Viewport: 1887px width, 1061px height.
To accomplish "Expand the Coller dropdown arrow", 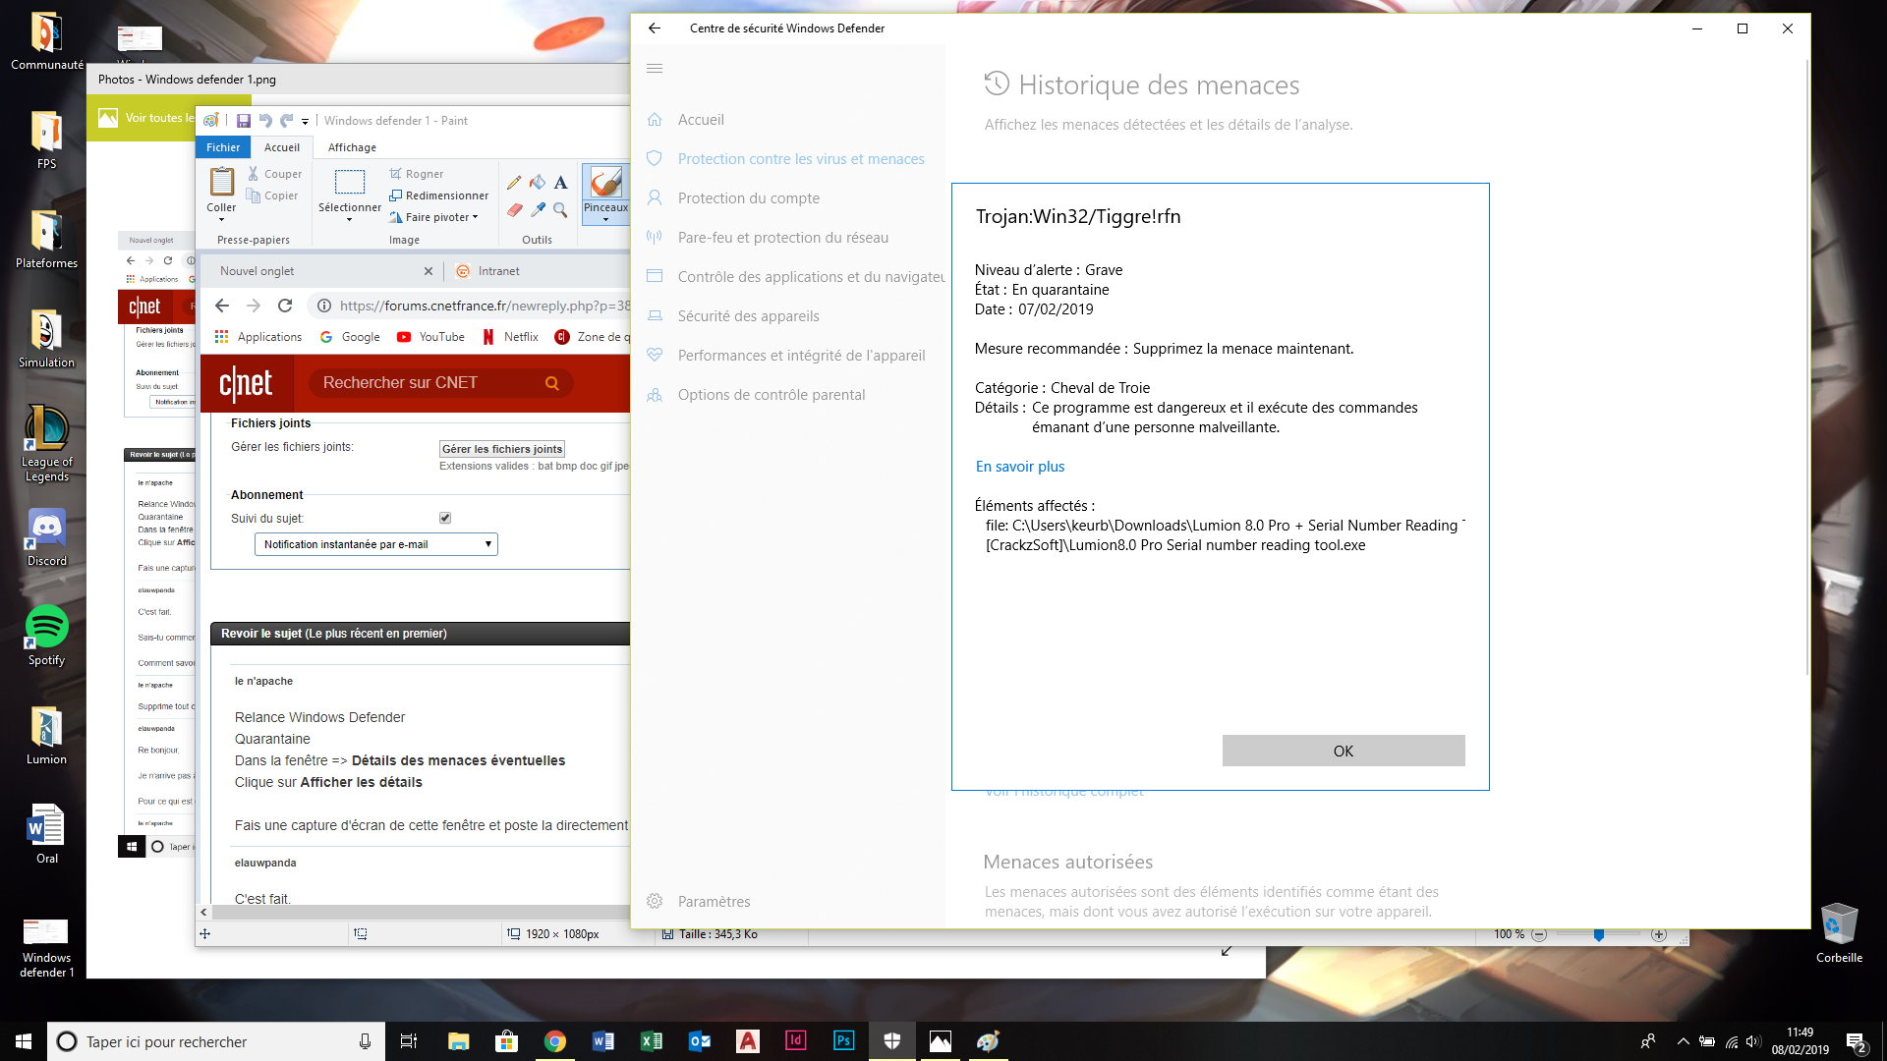I will 221,220.
